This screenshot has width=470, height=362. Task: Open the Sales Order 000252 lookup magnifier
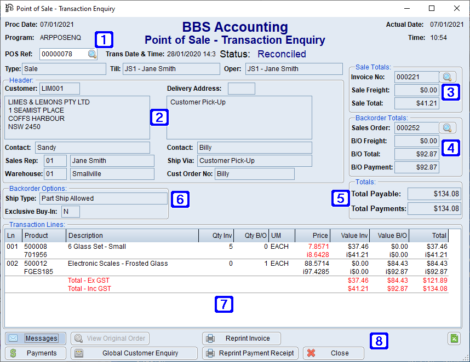[x=447, y=127]
